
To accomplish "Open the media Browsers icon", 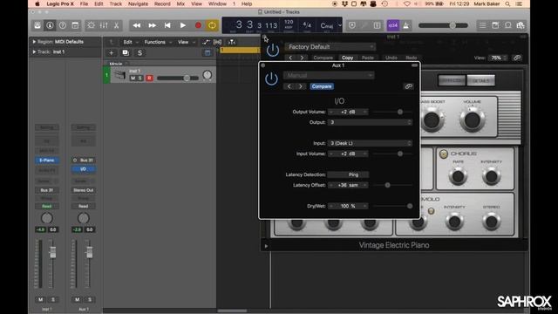I will tap(521, 25).
